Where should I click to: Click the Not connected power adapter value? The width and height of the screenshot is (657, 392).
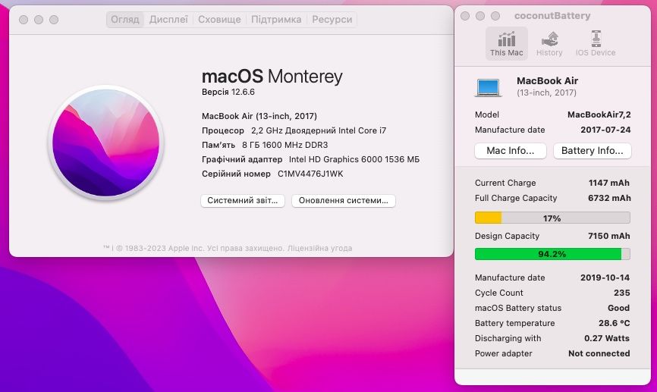pyautogui.click(x=599, y=354)
